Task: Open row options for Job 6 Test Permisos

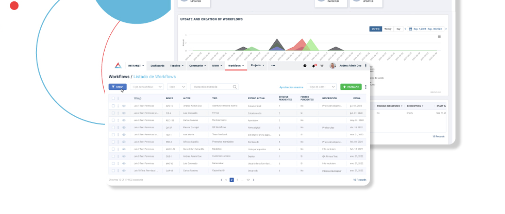Action: (x=118, y=142)
